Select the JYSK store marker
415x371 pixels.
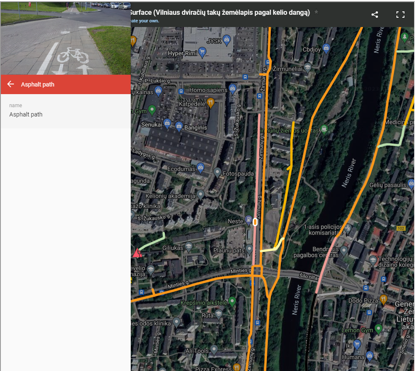[x=227, y=41]
